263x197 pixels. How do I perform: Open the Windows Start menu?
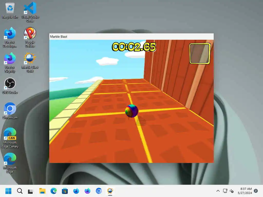click(x=8, y=191)
